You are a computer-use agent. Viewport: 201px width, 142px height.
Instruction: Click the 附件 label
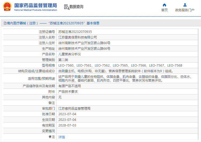[52, 92]
